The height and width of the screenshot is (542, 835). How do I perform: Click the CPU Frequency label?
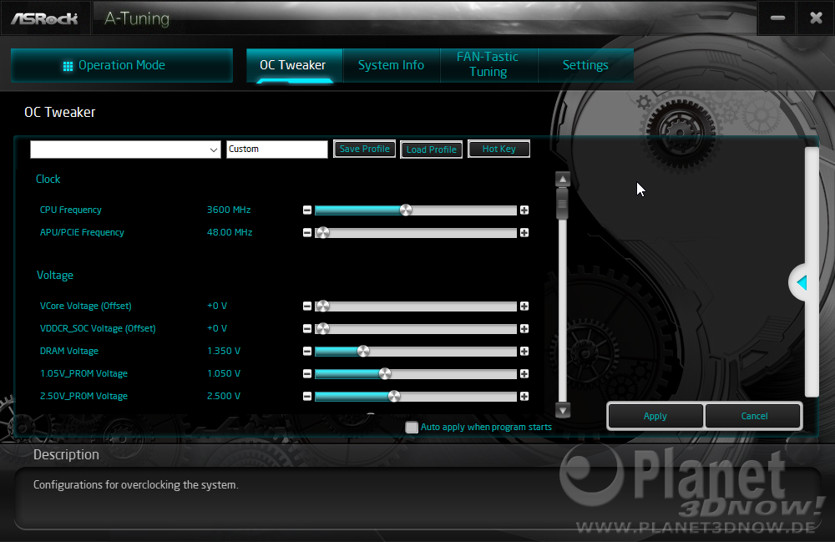71,210
